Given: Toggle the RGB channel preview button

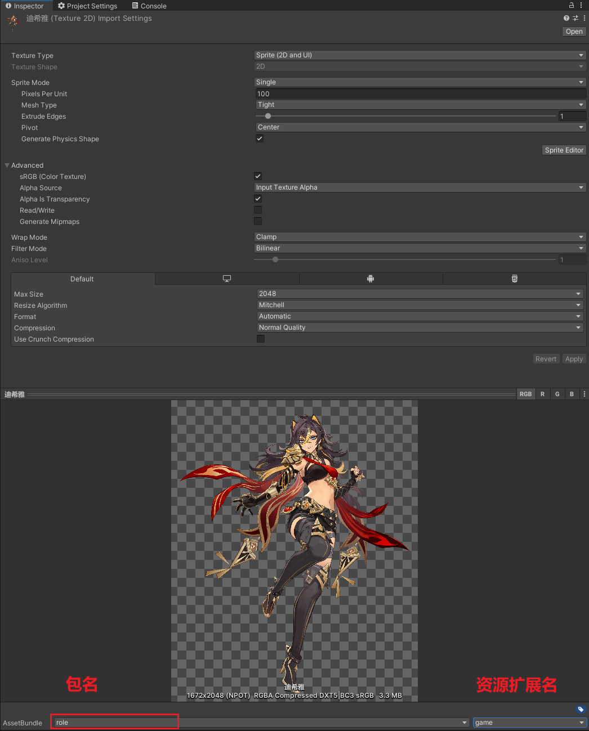Looking at the screenshot, I should (x=525, y=394).
